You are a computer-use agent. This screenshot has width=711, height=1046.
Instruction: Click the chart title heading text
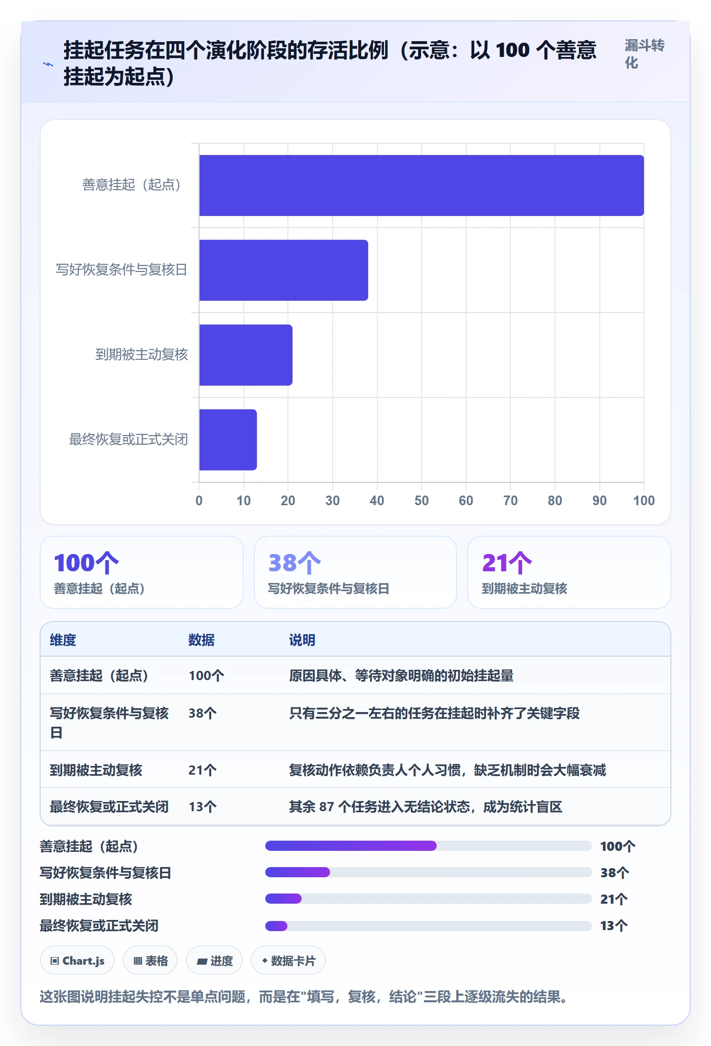tap(330, 64)
